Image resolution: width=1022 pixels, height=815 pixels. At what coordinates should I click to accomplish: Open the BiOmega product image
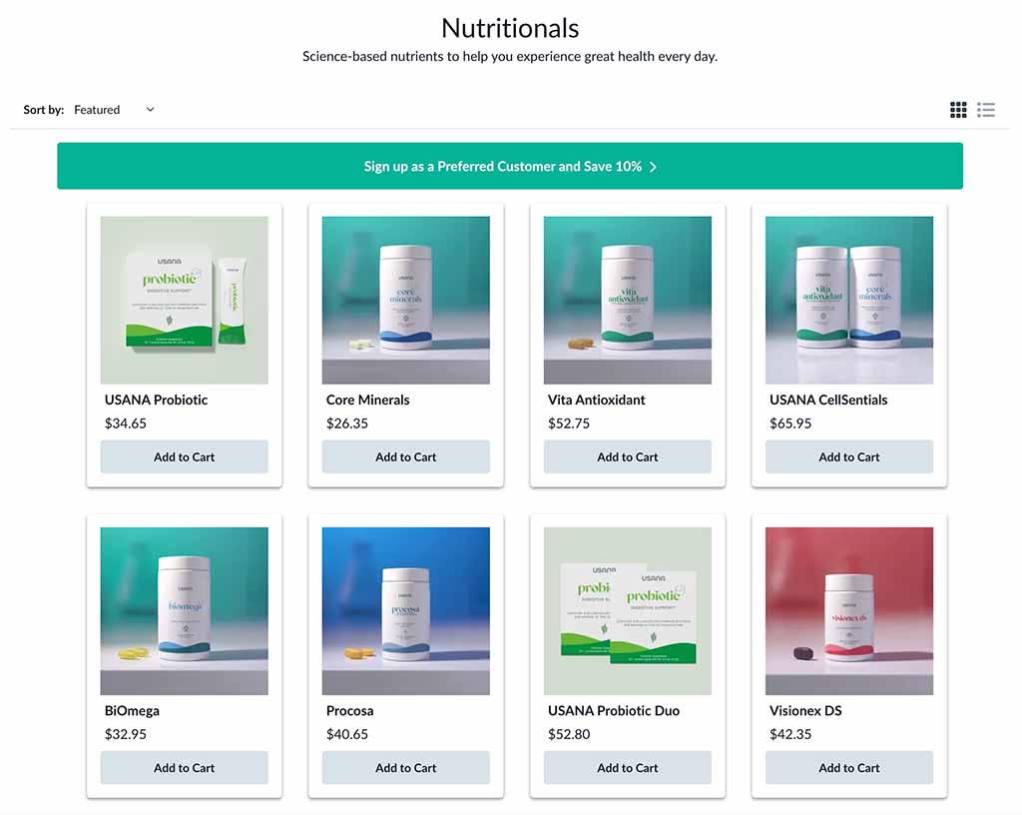(184, 611)
